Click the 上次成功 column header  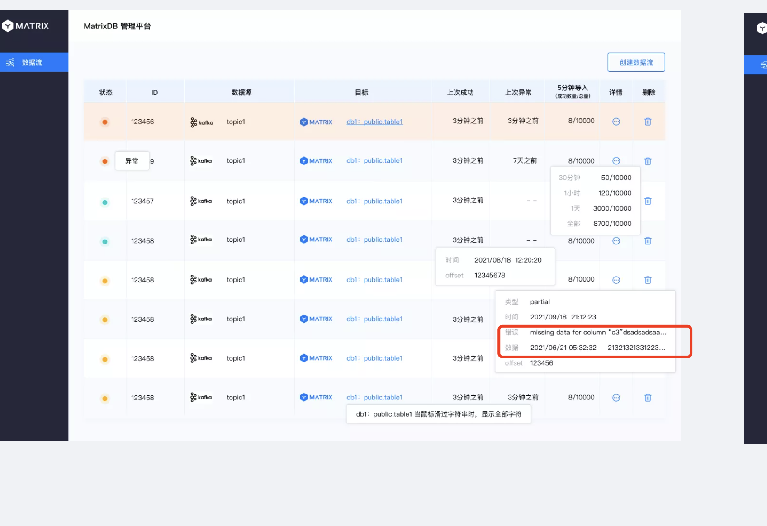pos(460,92)
